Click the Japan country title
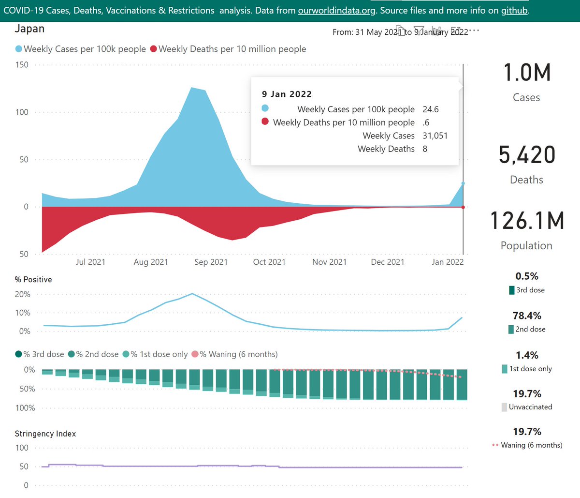 pyautogui.click(x=29, y=29)
